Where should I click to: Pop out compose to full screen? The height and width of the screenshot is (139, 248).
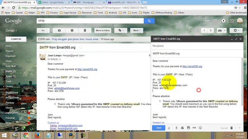point(236,39)
